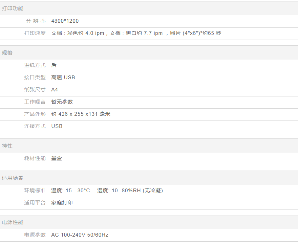Select the 适用场景 section header
Image resolution: width=298 pixels, height=242 pixels.
tap(13, 178)
